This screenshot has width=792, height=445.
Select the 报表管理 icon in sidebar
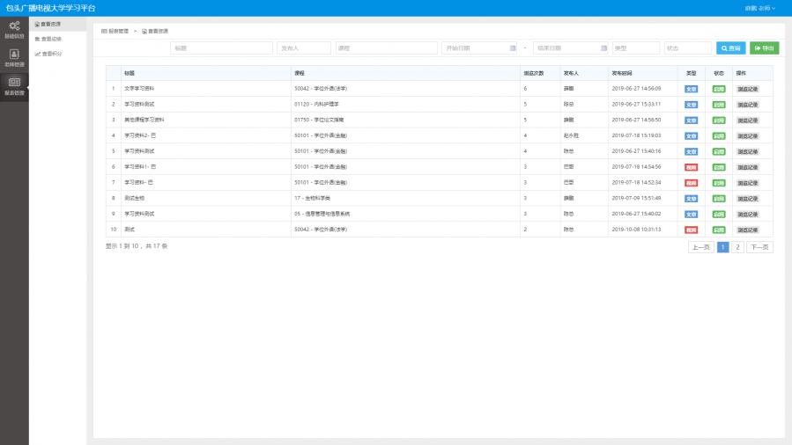point(14,84)
